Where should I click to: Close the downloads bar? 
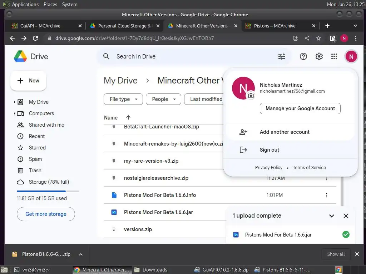click(357, 254)
